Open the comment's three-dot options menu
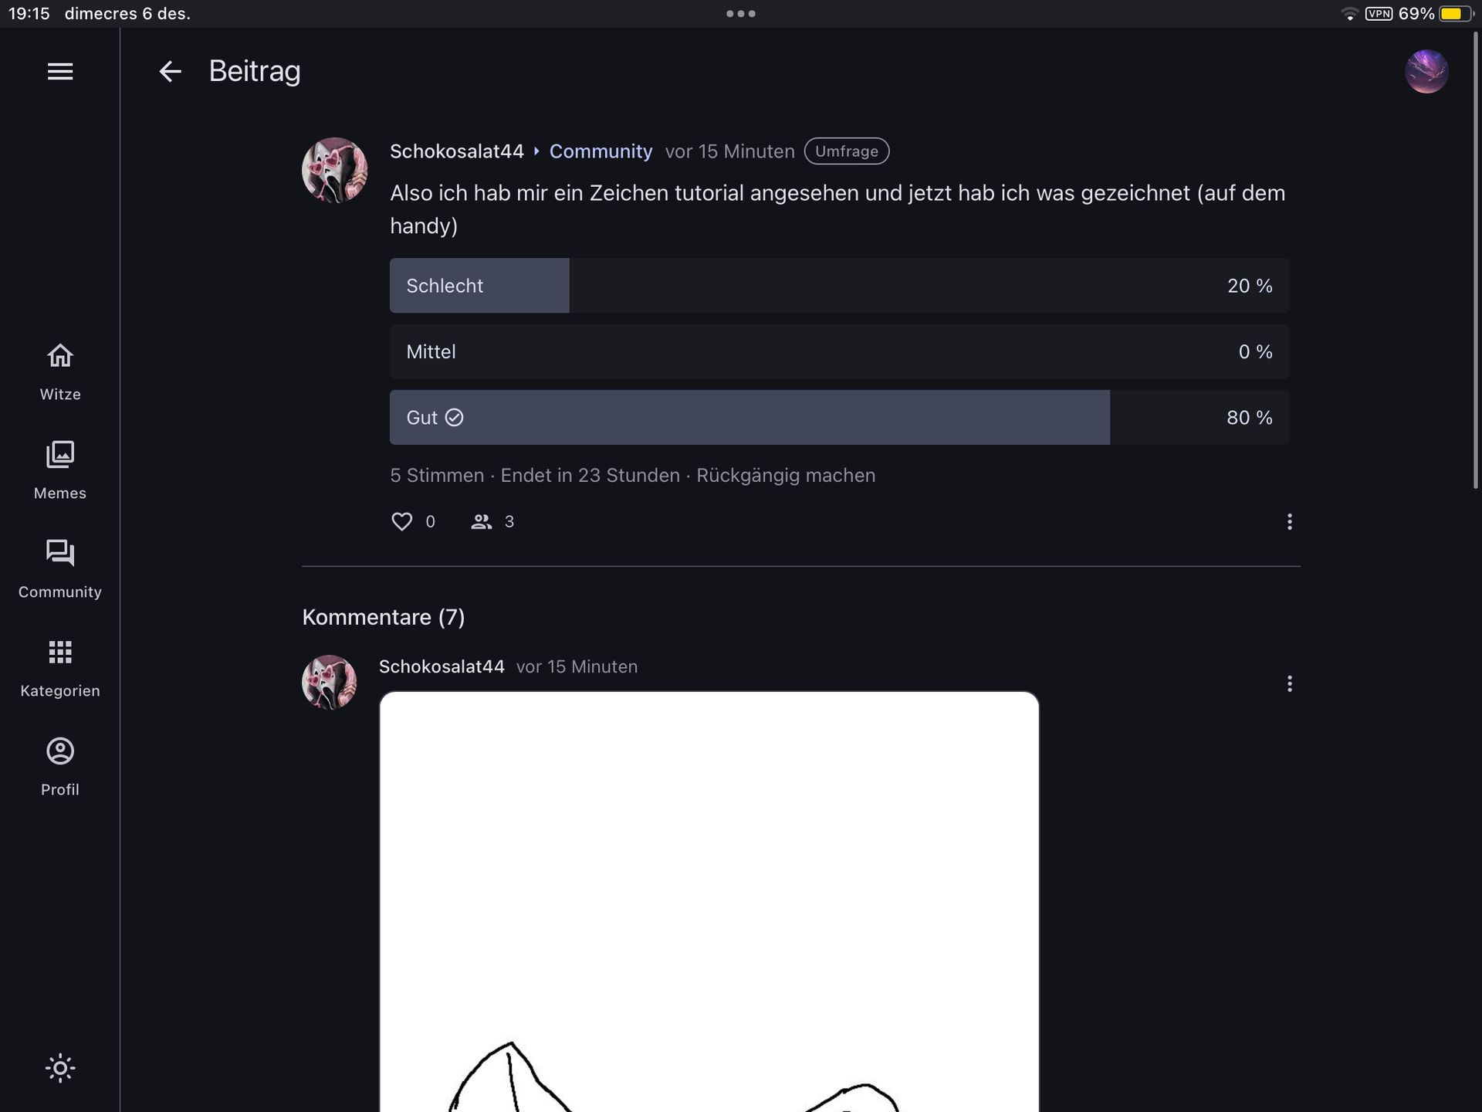 [x=1289, y=683]
